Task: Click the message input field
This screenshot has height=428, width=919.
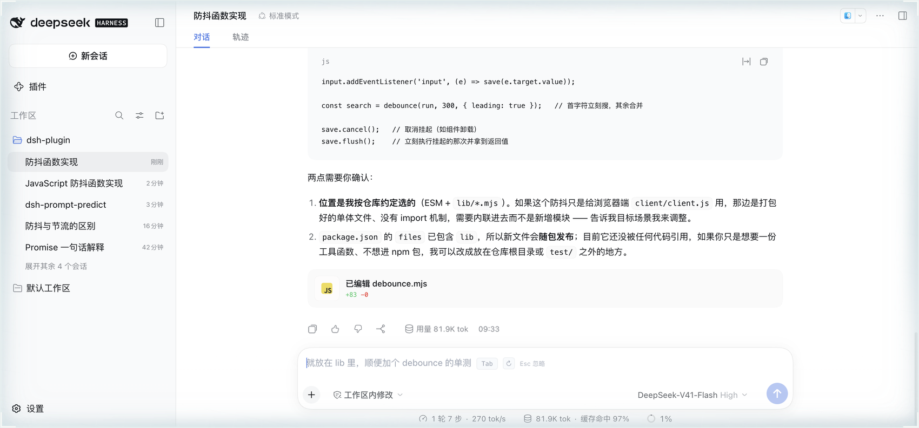Action: point(545,363)
